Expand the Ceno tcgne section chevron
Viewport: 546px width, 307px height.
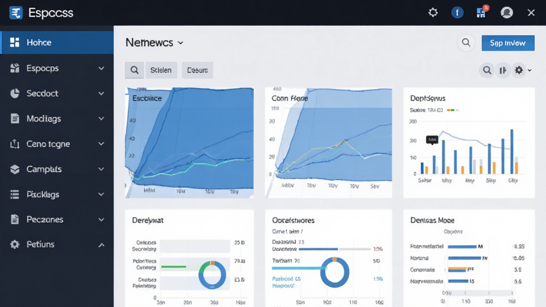[101, 144]
